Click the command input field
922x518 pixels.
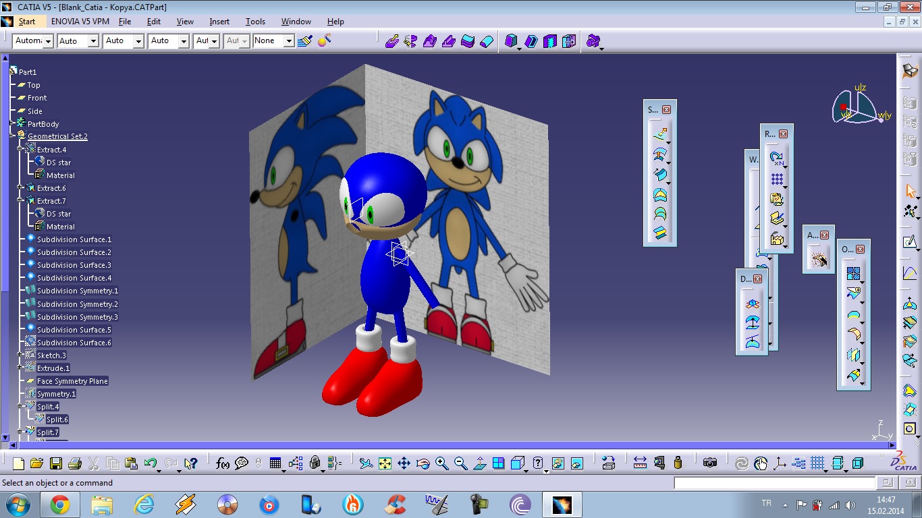[x=774, y=483]
